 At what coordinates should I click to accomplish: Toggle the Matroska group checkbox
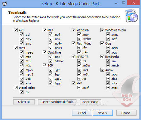73,30
